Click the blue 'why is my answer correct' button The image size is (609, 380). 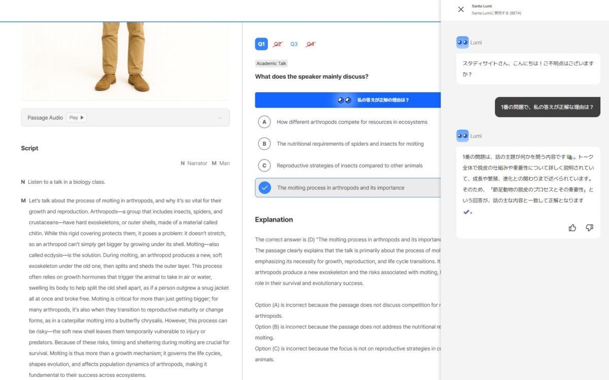pyautogui.click(x=348, y=100)
